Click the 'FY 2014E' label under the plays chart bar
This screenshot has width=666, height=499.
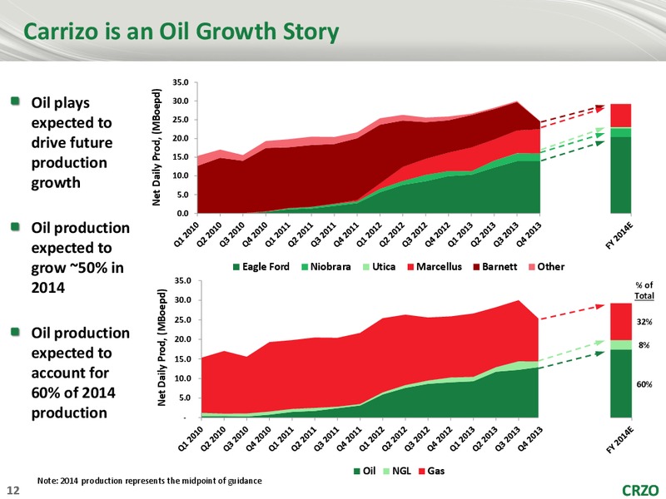tap(619, 235)
